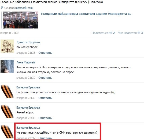Reply to Анна Фафлей's comment
This screenshot has height=140, width=144.
click(45, 78)
